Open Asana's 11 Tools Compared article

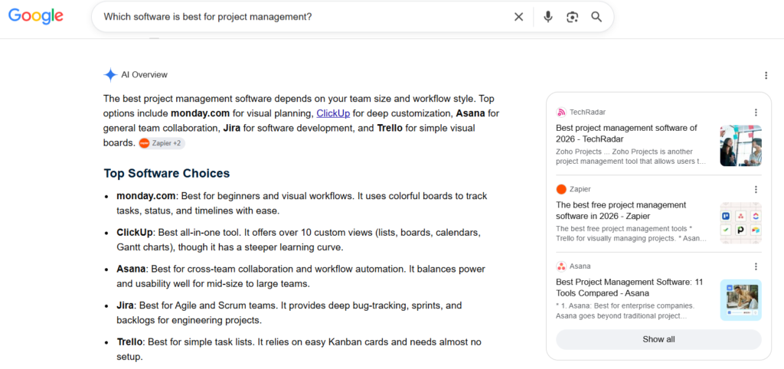(x=629, y=288)
